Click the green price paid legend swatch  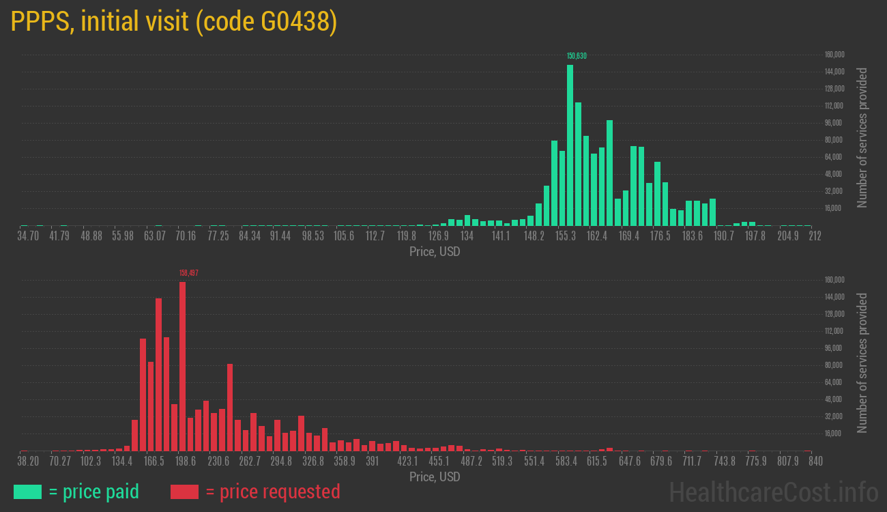tap(27, 492)
